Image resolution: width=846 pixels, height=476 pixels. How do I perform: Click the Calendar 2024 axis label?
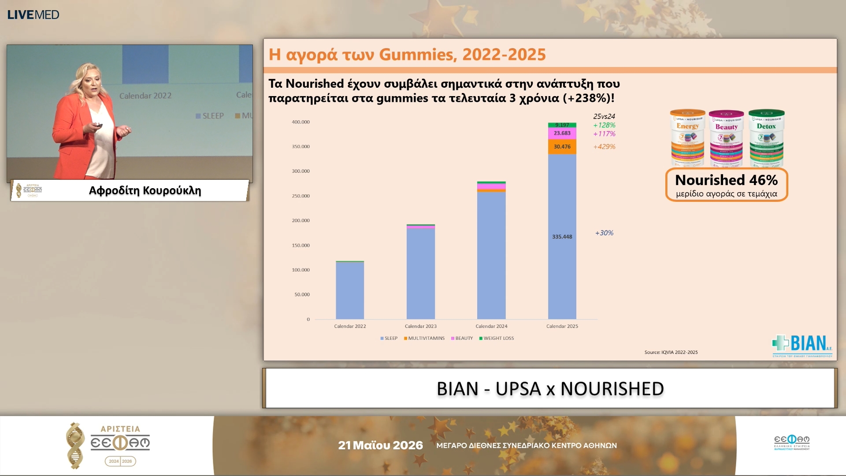[x=491, y=327]
